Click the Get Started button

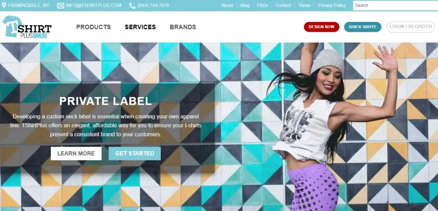click(134, 154)
